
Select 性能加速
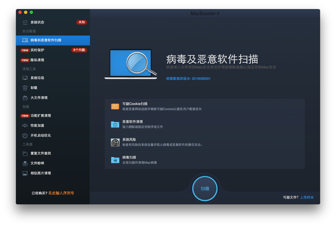(53, 125)
